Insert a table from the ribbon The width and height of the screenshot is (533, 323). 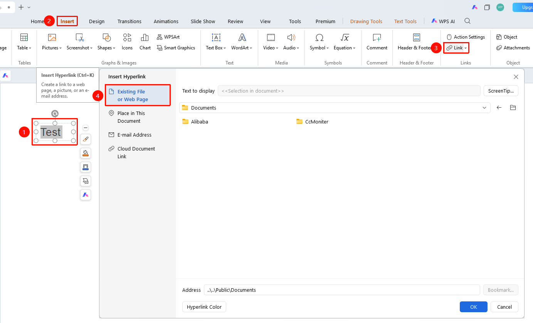(x=24, y=42)
